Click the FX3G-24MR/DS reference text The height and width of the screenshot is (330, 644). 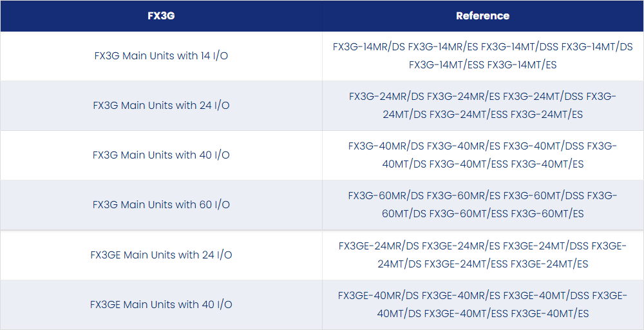pos(386,97)
